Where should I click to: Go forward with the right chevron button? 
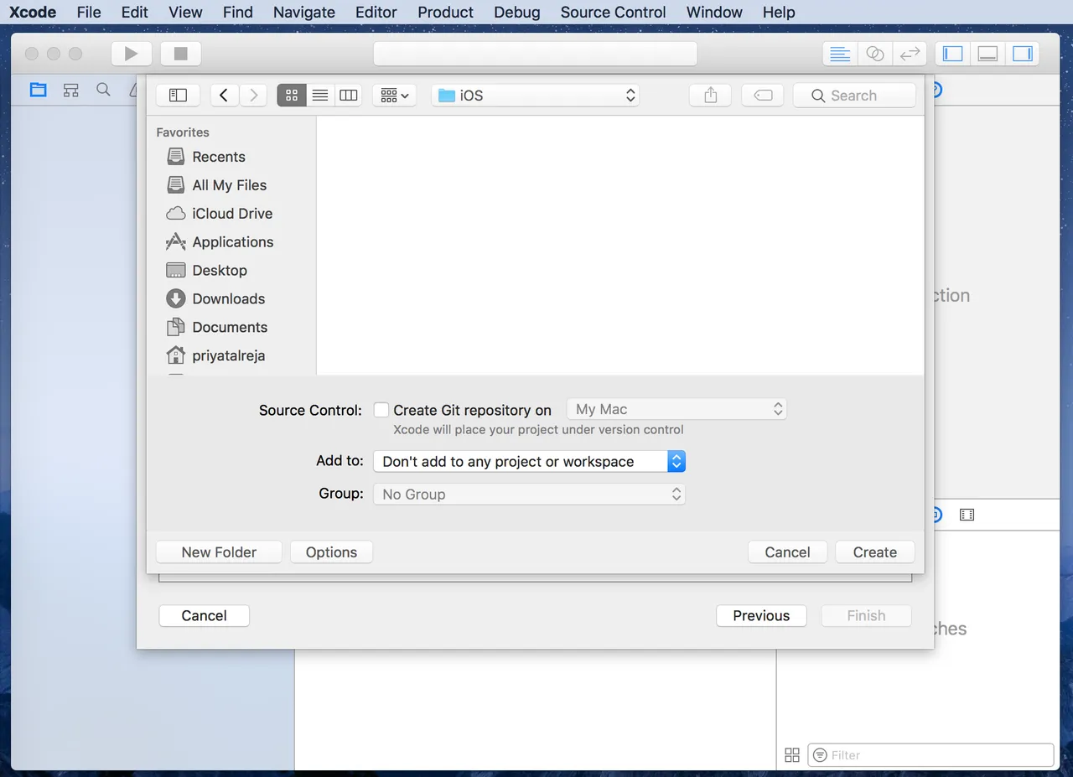(x=253, y=96)
